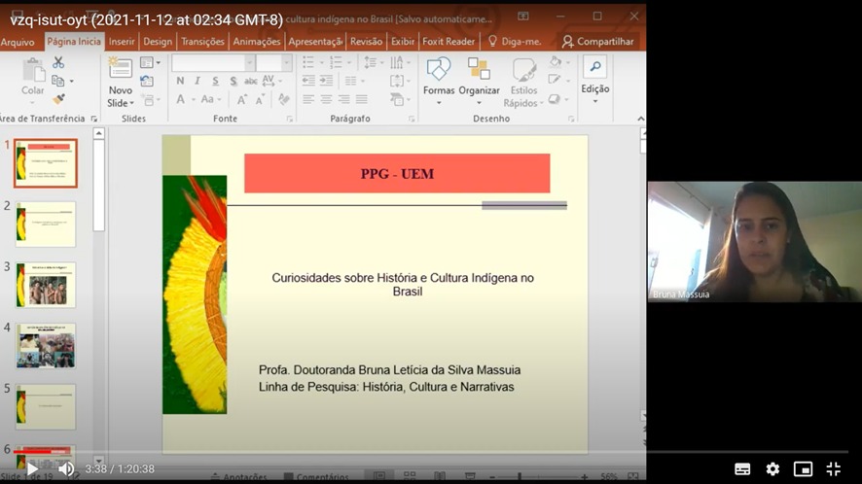This screenshot has width=862, height=484.
Task: Expand the Formas dropdown arrow
Action: click(439, 103)
